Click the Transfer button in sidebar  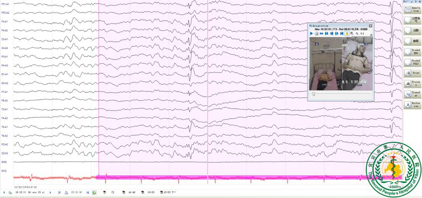pyautogui.click(x=412, y=95)
